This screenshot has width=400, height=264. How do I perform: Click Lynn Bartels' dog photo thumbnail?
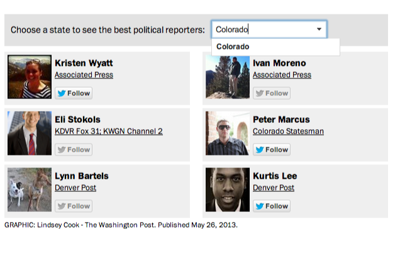[30, 190]
